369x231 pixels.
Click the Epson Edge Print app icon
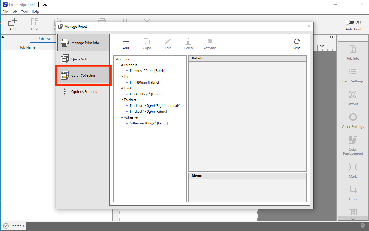[x=5, y=5]
